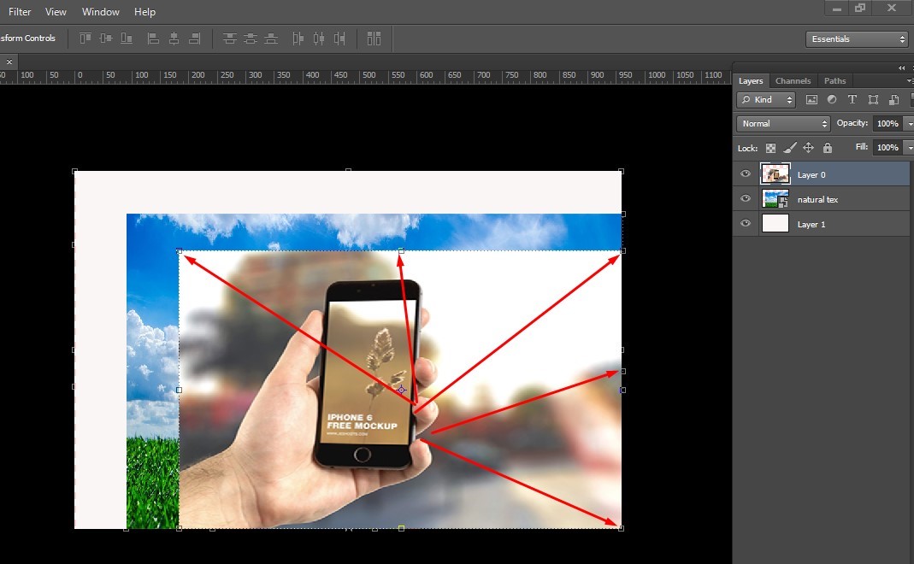This screenshot has width=914, height=564.
Task: Click the Lock all padlock icon
Action: click(827, 148)
